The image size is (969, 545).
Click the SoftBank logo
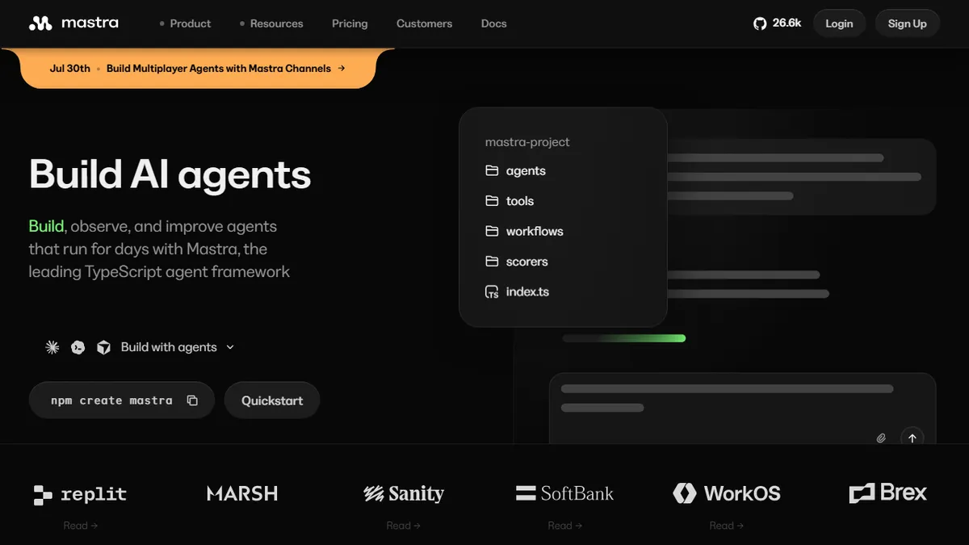[564, 493]
